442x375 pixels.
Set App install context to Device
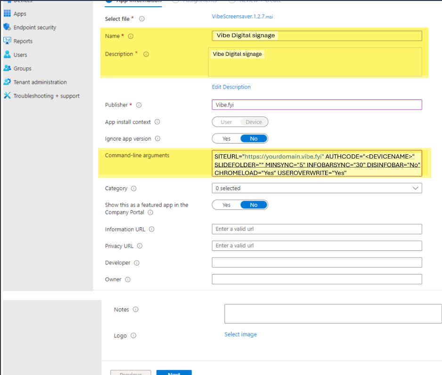coord(254,122)
